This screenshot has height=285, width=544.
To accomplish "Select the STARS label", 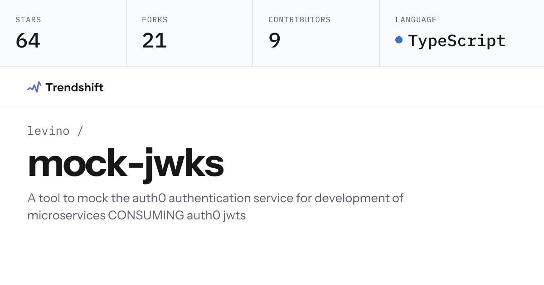I will tap(28, 20).
